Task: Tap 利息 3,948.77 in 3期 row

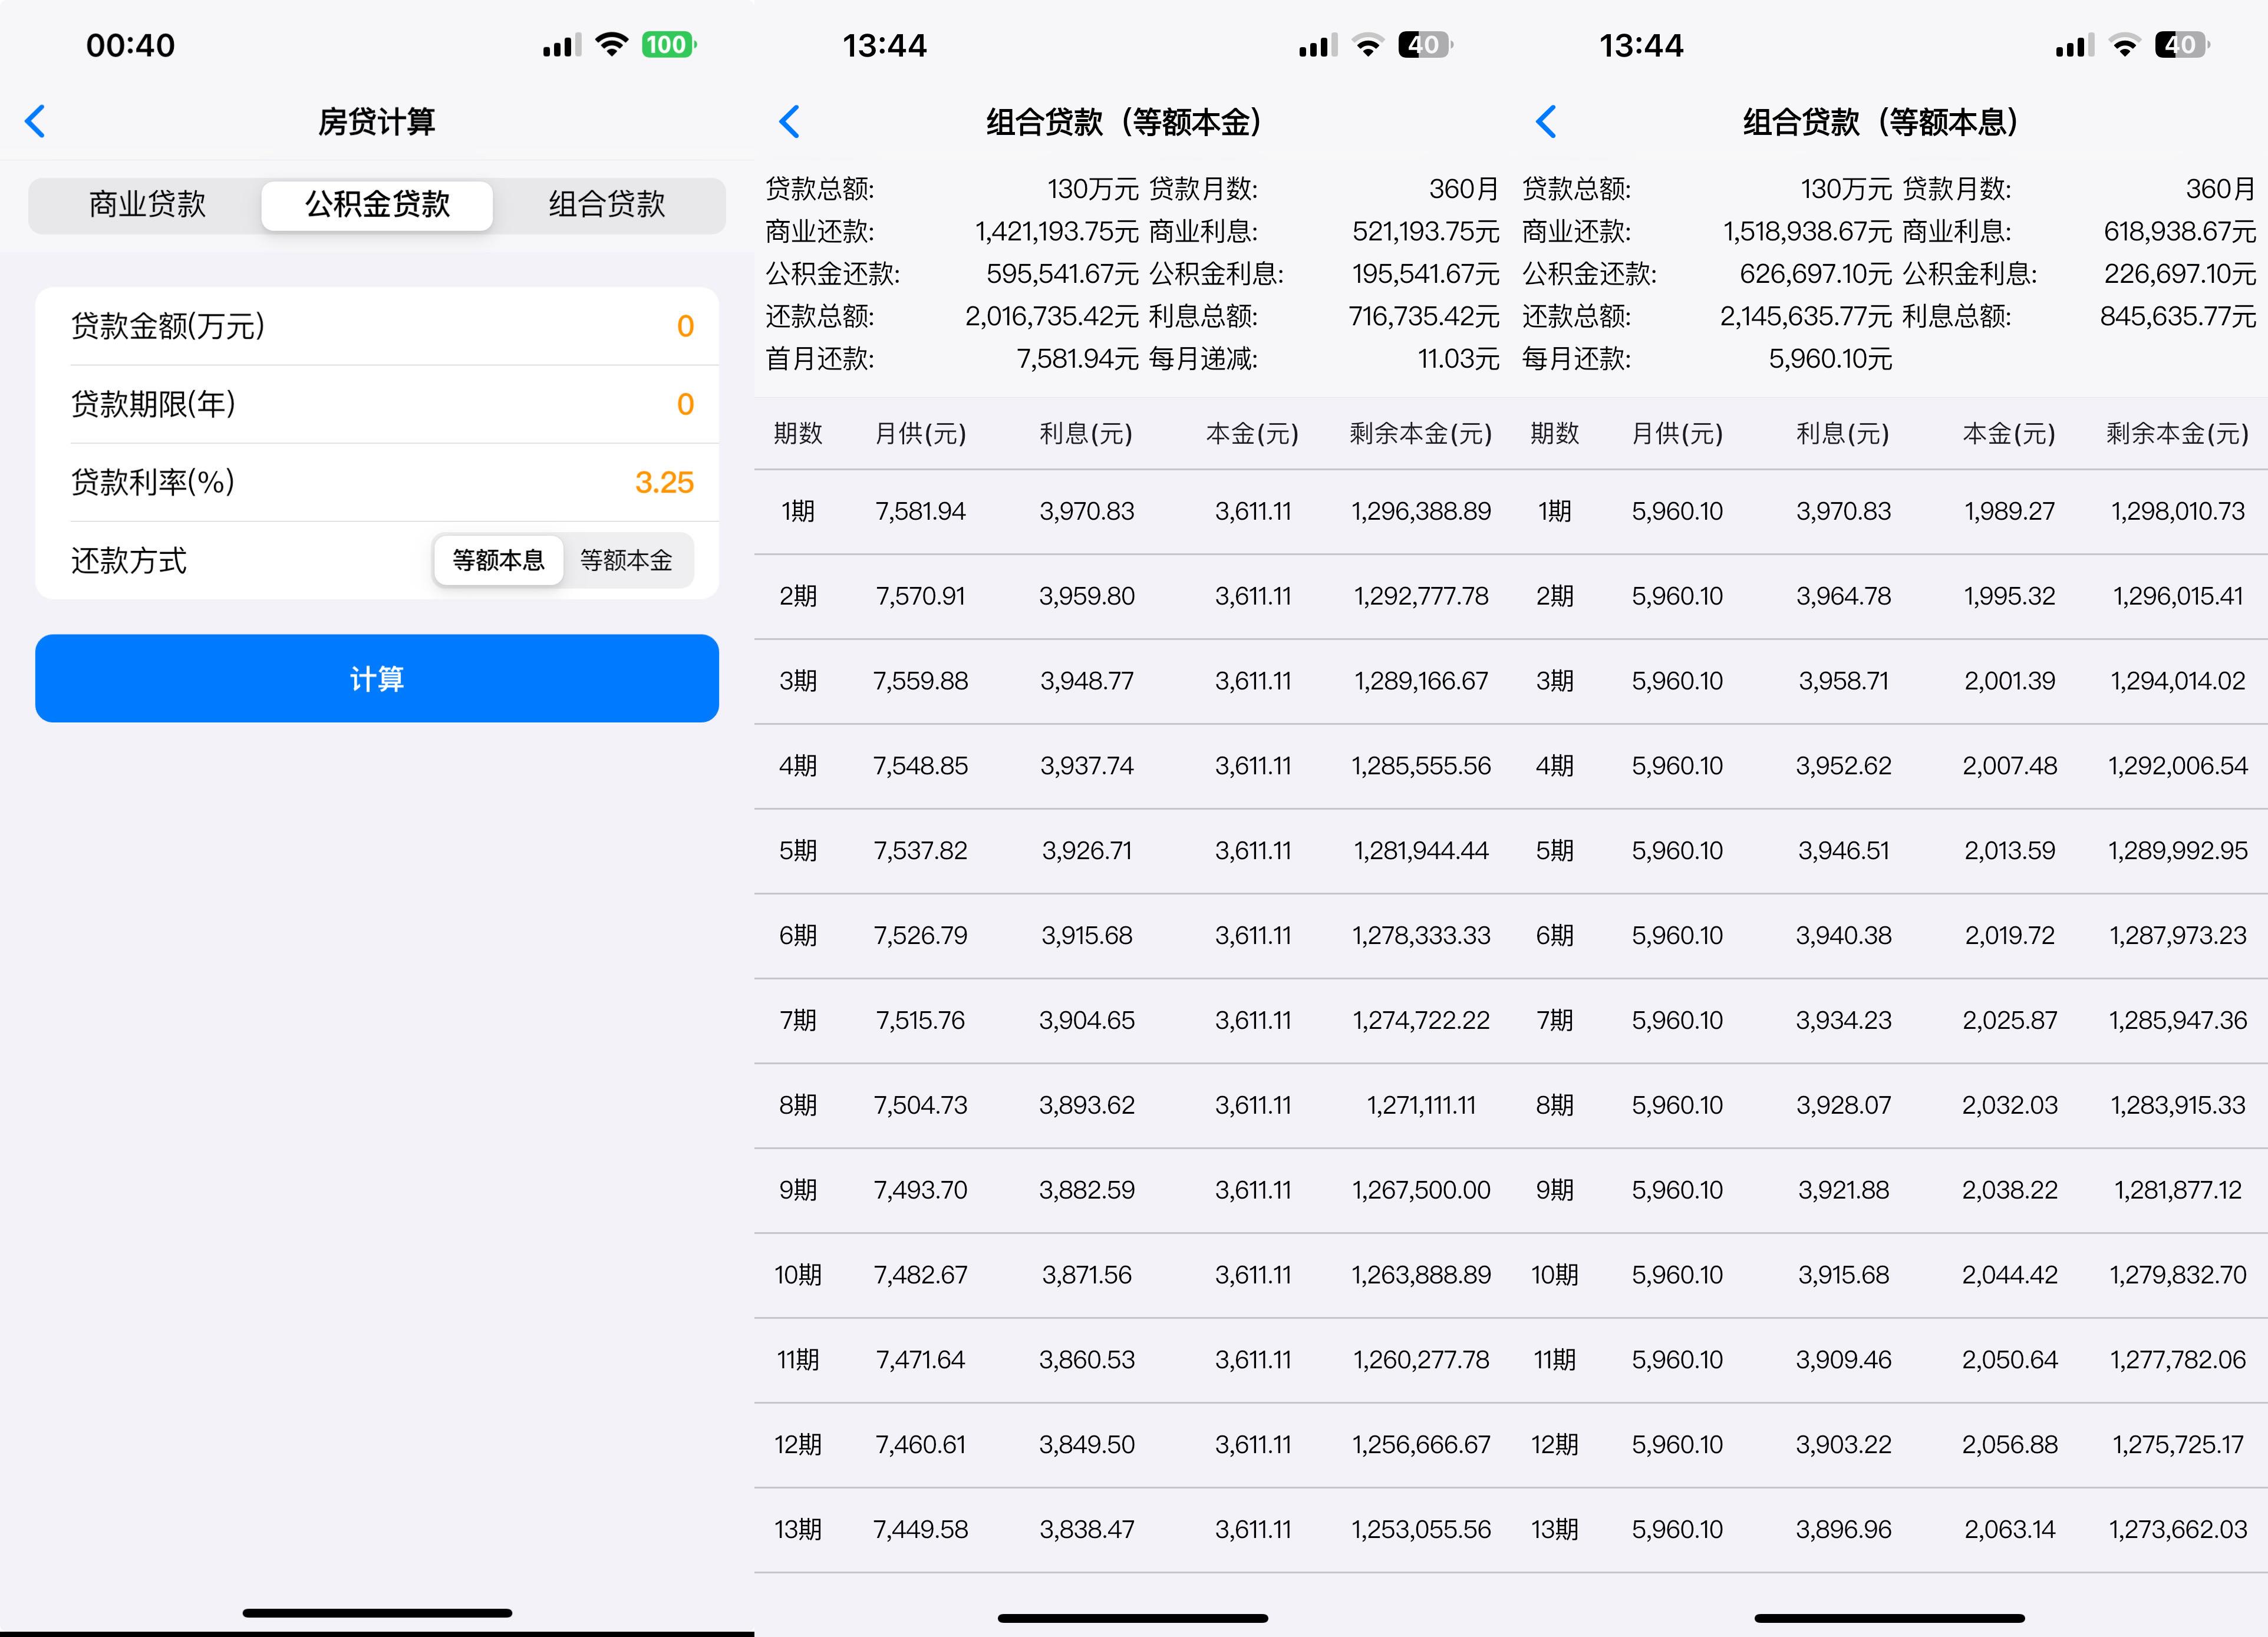Action: click(x=1087, y=681)
